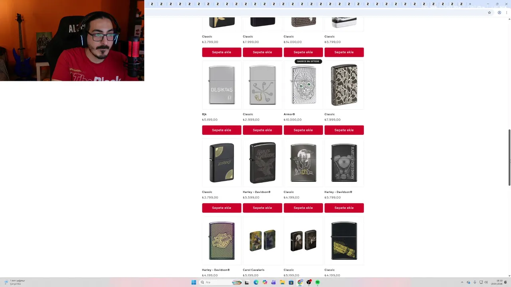Image resolution: width=511 pixels, height=287 pixels.
Task: Open the 'Bjk' product title
Action: coord(204,114)
